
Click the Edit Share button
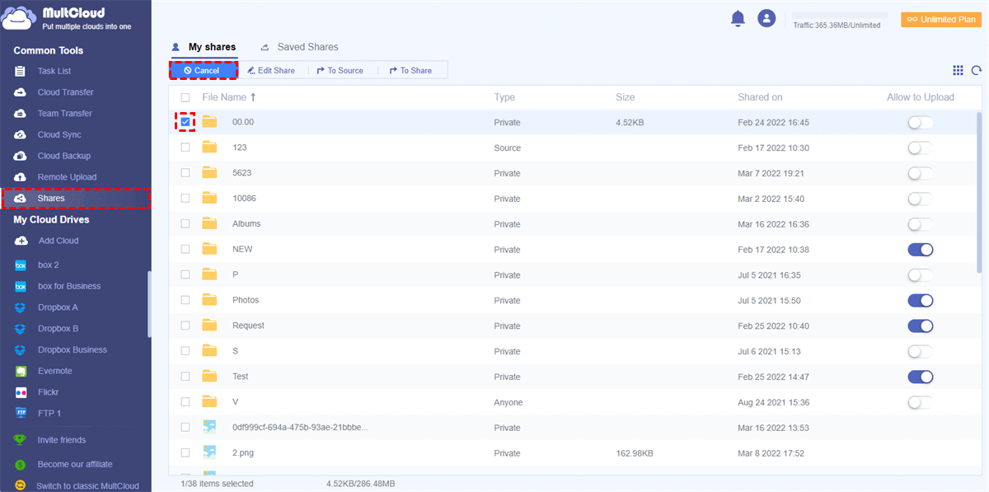pyautogui.click(x=271, y=71)
